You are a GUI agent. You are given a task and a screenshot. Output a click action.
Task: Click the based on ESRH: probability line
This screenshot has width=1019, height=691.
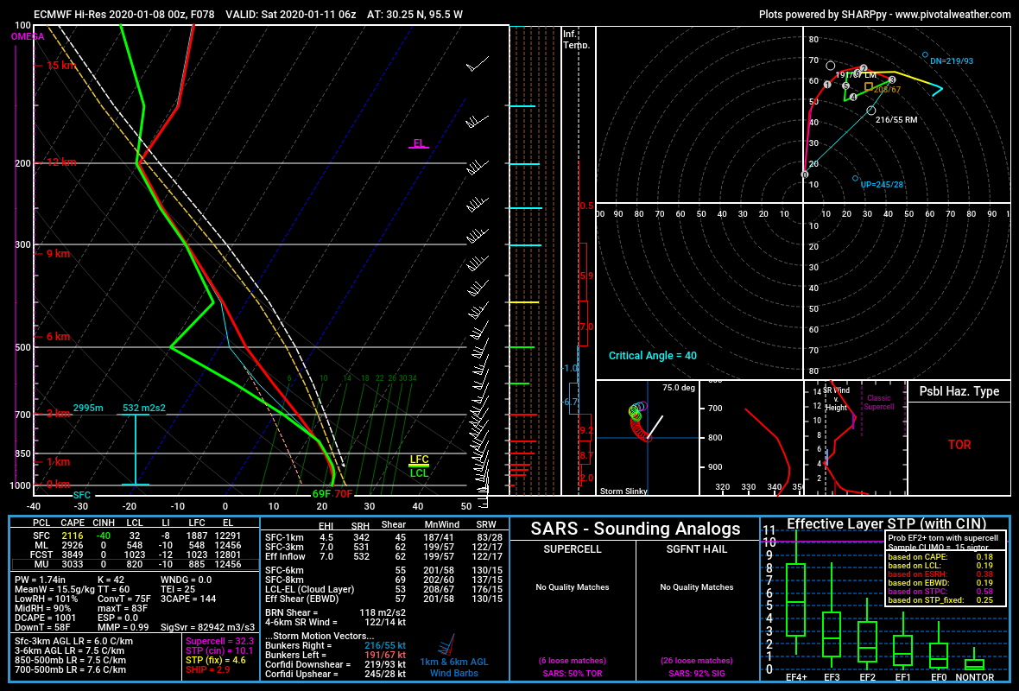click(x=940, y=574)
